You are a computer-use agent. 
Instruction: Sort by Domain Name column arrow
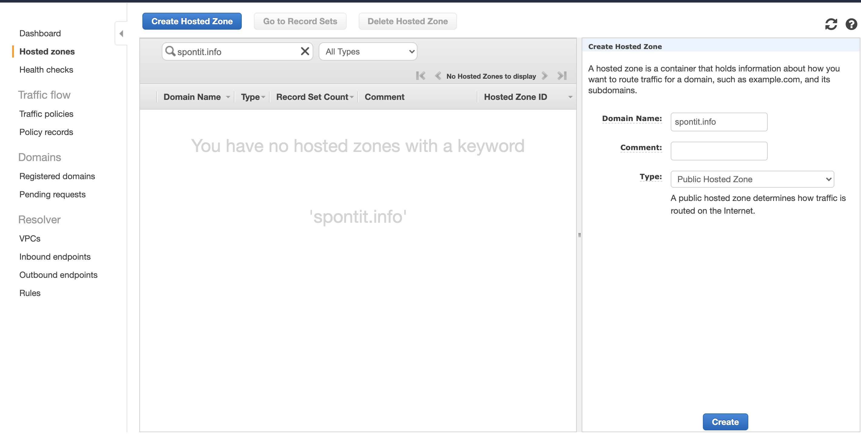(x=228, y=97)
